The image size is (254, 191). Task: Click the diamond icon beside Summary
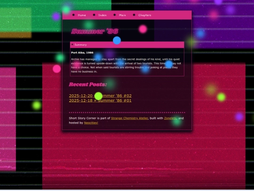[72, 44]
